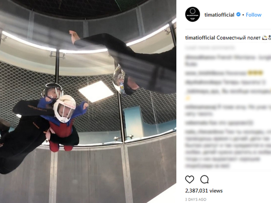The image size is (271, 203).
Task: Click timatiofficial username in the caption
Action: coord(200,37)
